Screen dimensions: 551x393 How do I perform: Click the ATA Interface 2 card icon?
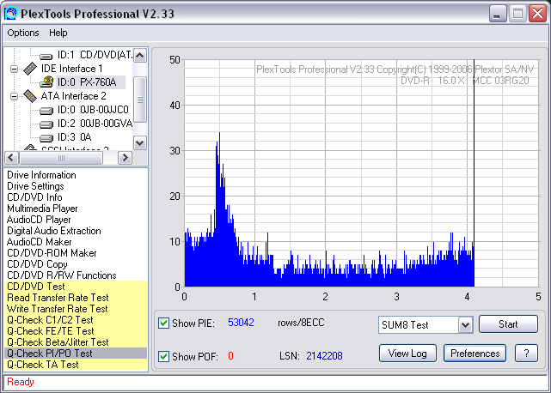[x=30, y=96]
